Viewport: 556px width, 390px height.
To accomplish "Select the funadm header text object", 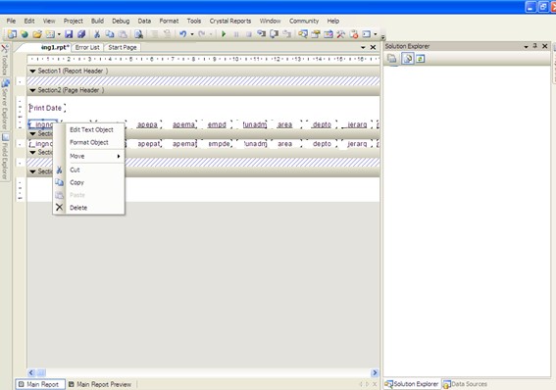I will tap(254, 124).
